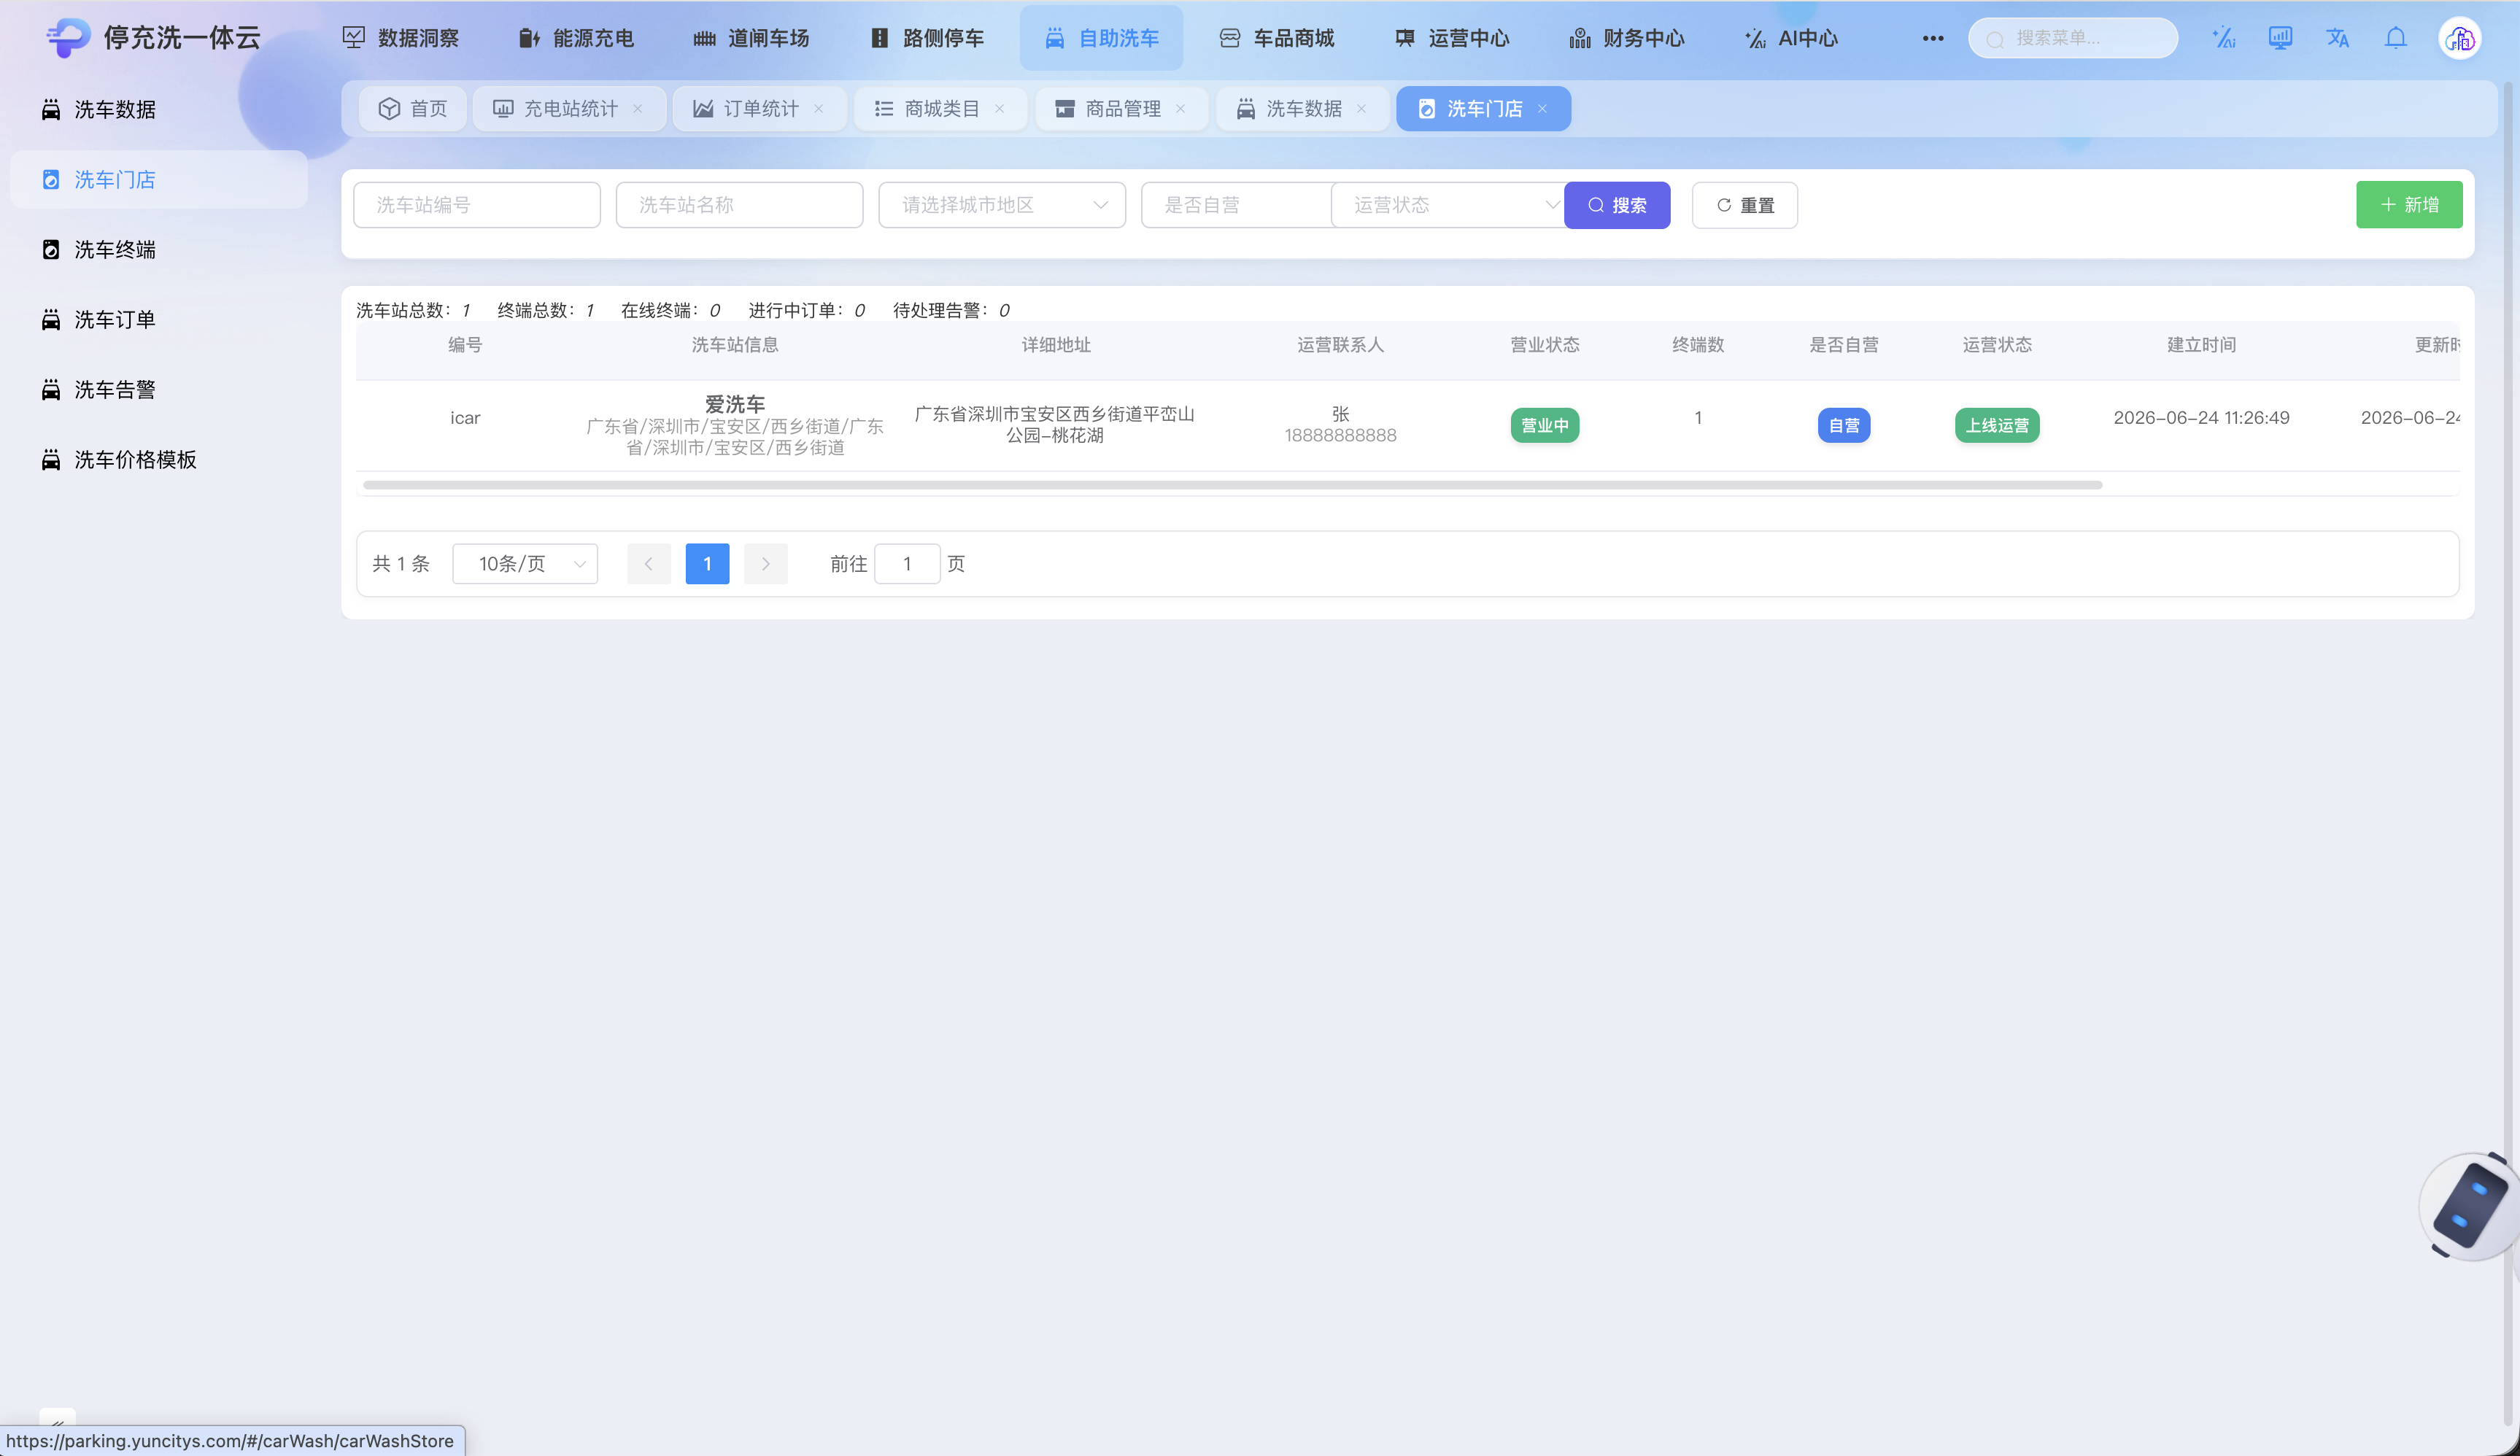Focus the 洗车站名称 input field

tap(739, 205)
